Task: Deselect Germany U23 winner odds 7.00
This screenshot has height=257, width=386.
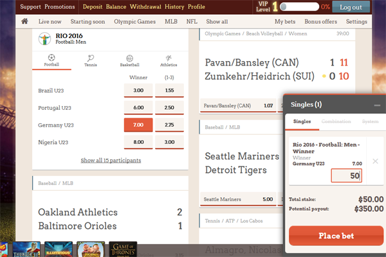Action: point(138,125)
